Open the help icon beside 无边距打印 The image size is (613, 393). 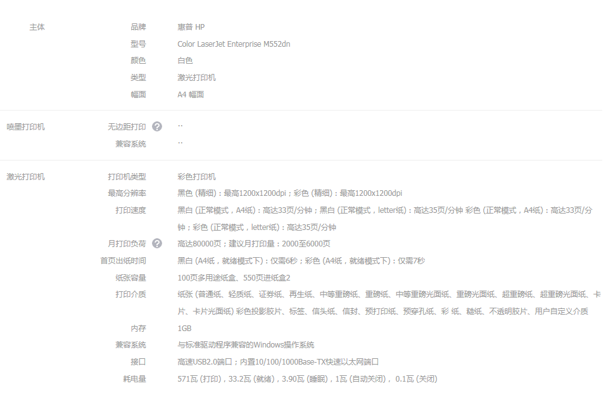coord(157,127)
